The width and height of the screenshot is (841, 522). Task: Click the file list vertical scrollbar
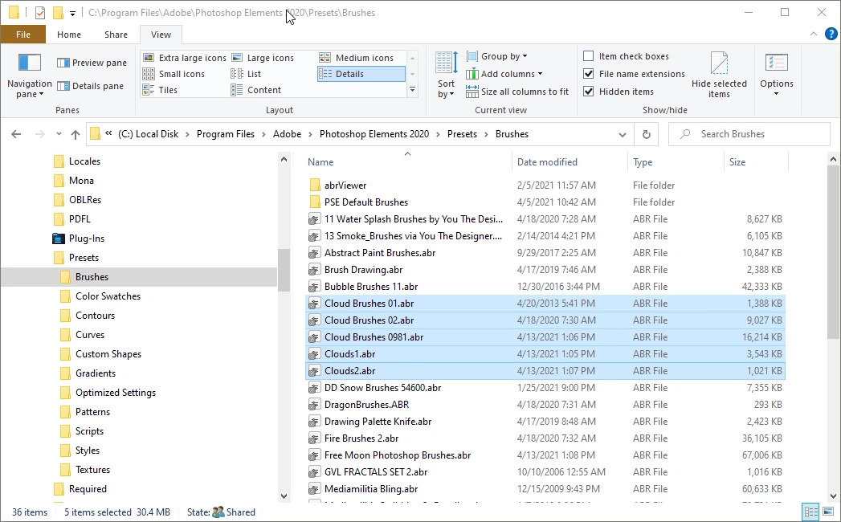coord(833,252)
